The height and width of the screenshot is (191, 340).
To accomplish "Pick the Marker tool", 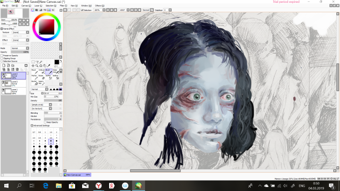I will [34, 77].
